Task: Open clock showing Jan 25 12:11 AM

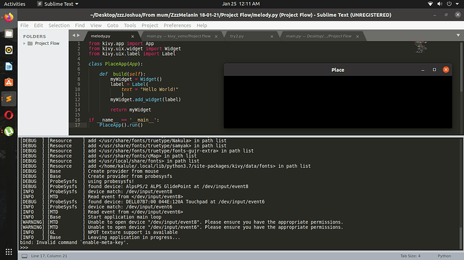Action: coord(241,4)
